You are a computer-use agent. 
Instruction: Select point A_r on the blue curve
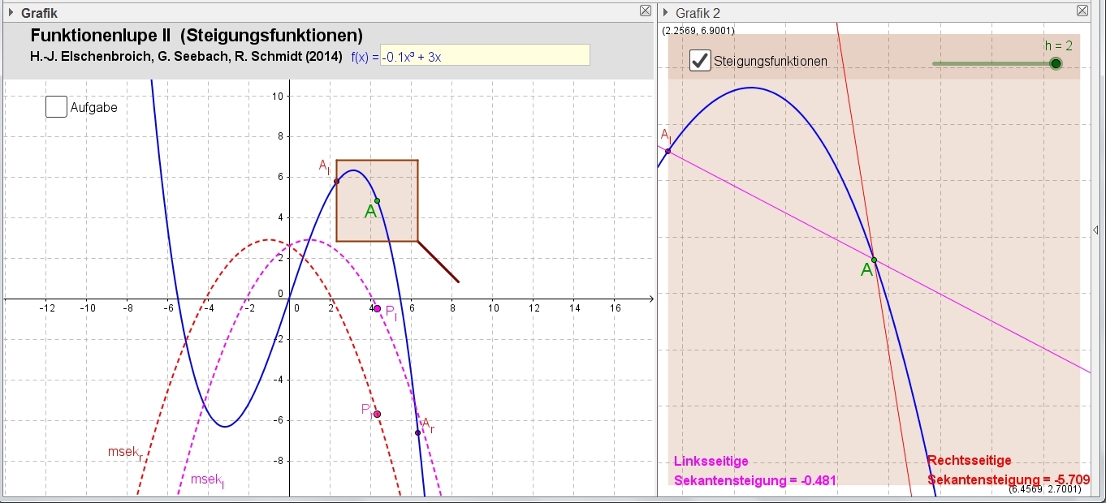417,432
